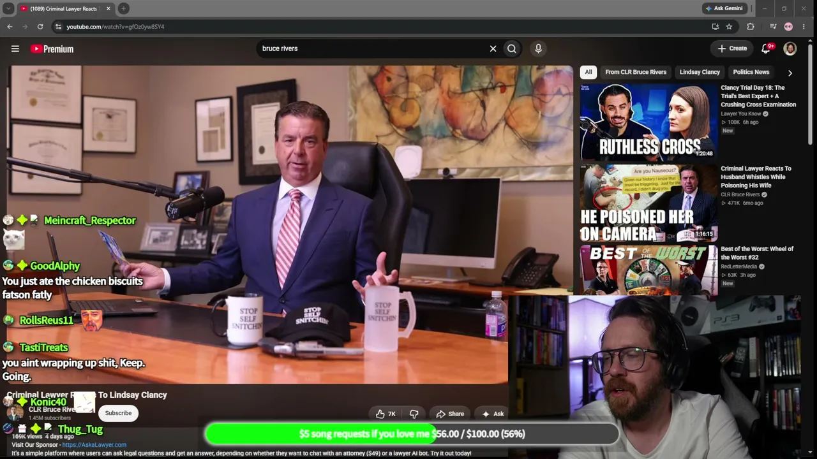Image resolution: width=817 pixels, height=459 pixels.
Task: Open the YouTube account avatar menu
Action: (790, 48)
